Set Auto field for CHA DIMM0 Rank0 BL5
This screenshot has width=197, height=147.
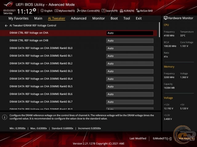pos(130,87)
